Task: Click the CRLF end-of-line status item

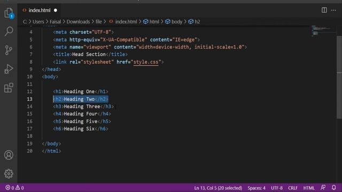Action: coord(293,188)
